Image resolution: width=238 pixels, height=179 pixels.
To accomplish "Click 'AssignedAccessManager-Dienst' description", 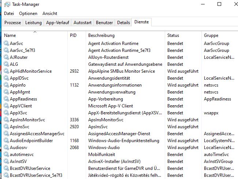I will click(119, 134).
